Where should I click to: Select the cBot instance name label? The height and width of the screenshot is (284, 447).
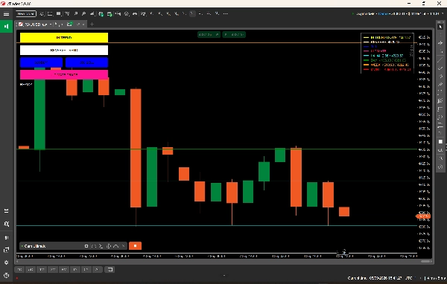pos(35,246)
